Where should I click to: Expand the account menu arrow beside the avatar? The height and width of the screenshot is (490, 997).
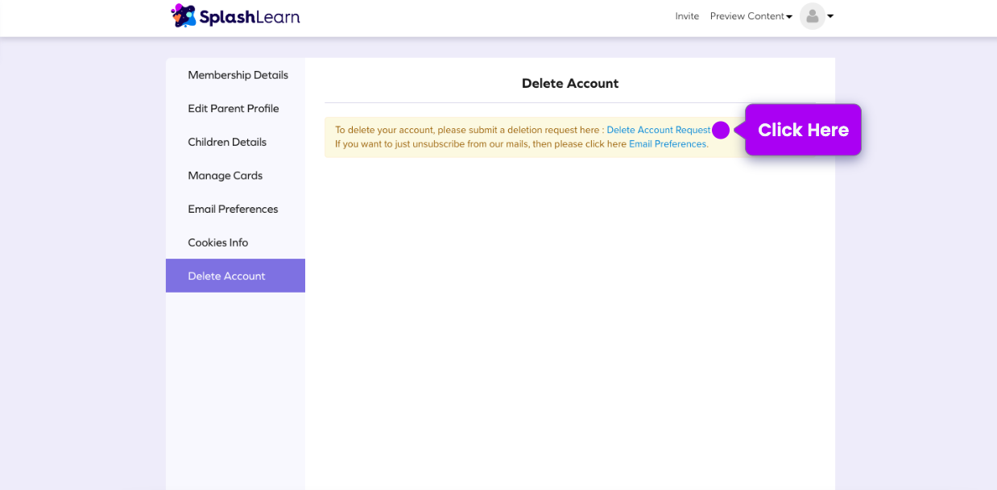(x=831, y=16)
